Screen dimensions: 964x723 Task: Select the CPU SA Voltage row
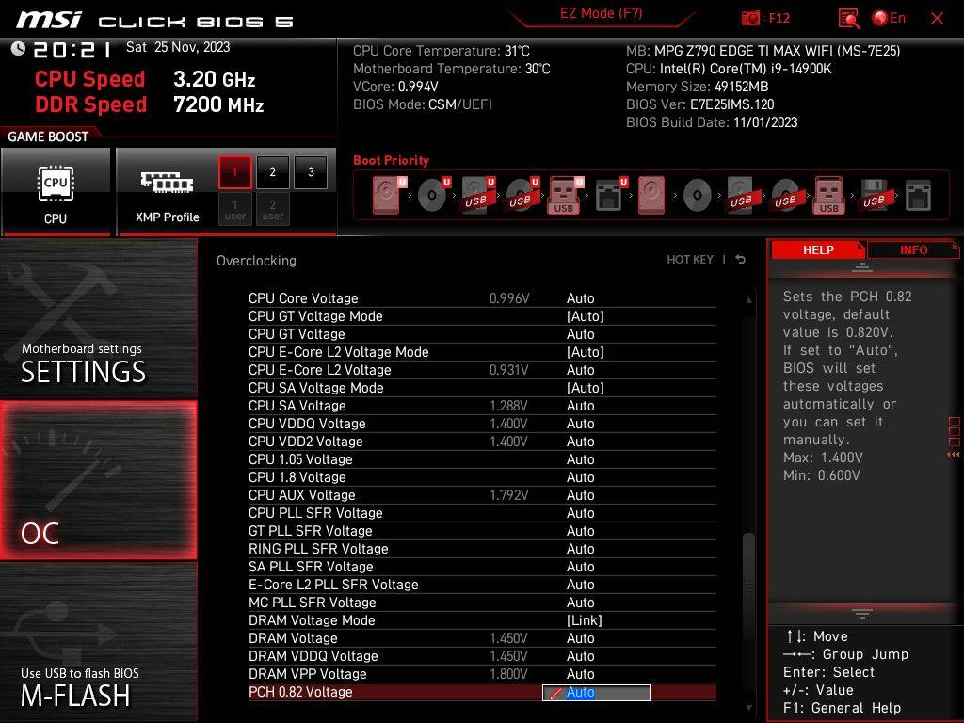pos(482,406)
